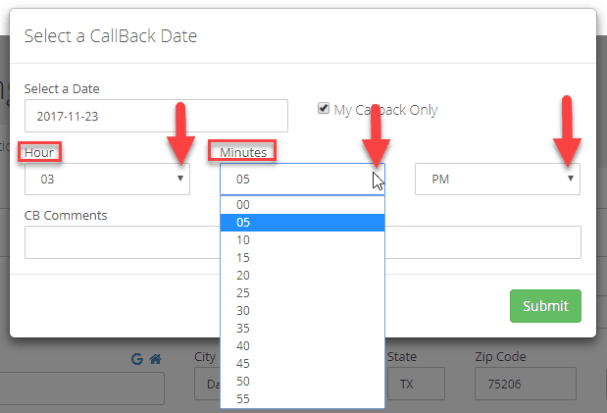Select 00 in the minutes list

[302, 205]
